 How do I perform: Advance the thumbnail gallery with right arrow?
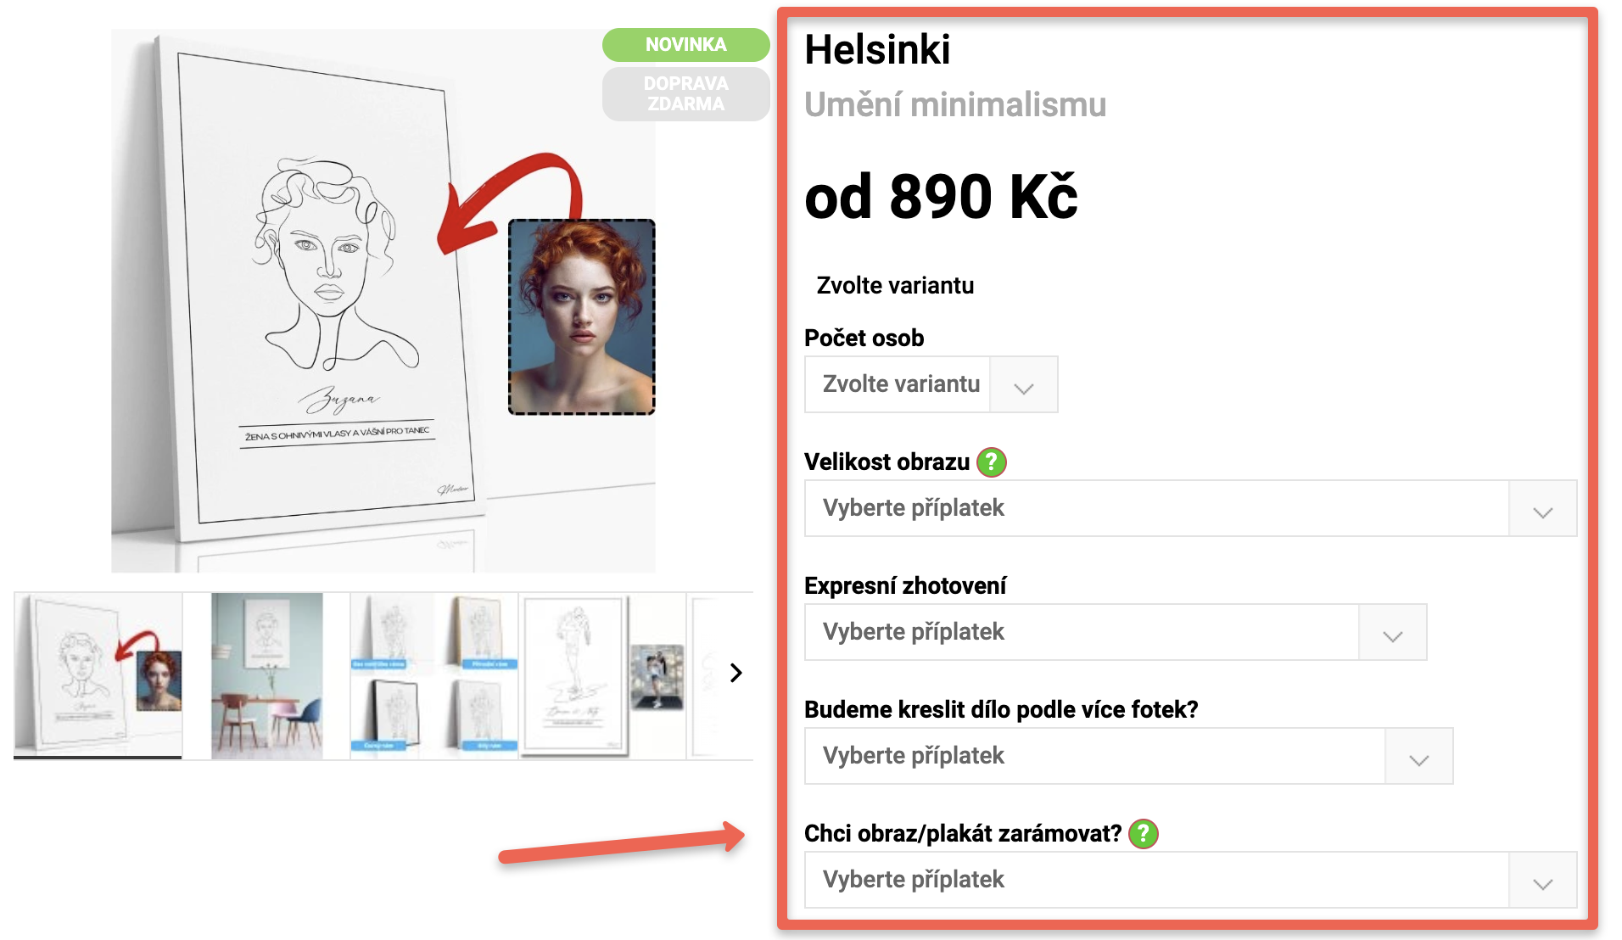[x=735, y=674]
